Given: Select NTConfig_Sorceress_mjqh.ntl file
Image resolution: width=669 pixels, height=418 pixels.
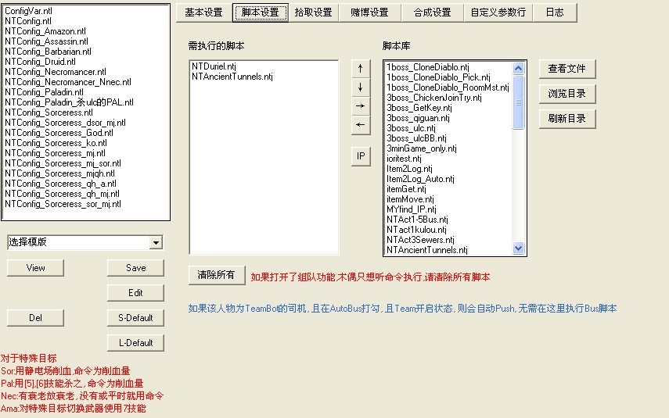Looking at the screenshot, I should (x=59, y=173).
